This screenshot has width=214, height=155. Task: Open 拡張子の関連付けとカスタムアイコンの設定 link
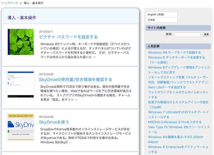coord(179,102)
